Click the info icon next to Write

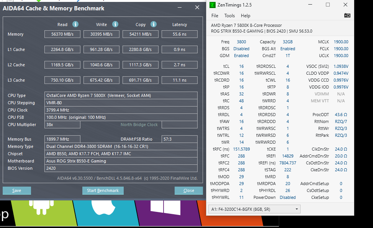coord(115,24)
